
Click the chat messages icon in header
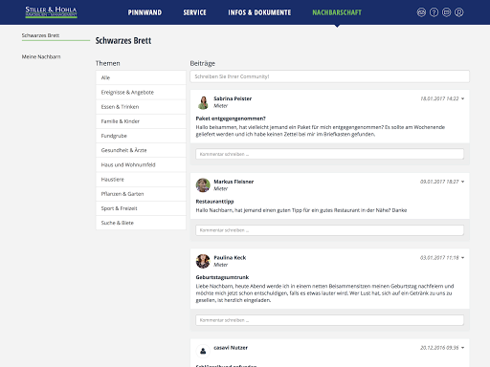click(x=447, y=12)
